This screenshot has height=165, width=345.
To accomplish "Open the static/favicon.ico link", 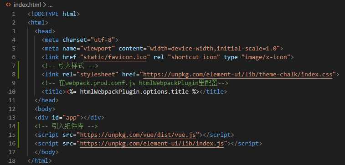I will coord(115,57).
